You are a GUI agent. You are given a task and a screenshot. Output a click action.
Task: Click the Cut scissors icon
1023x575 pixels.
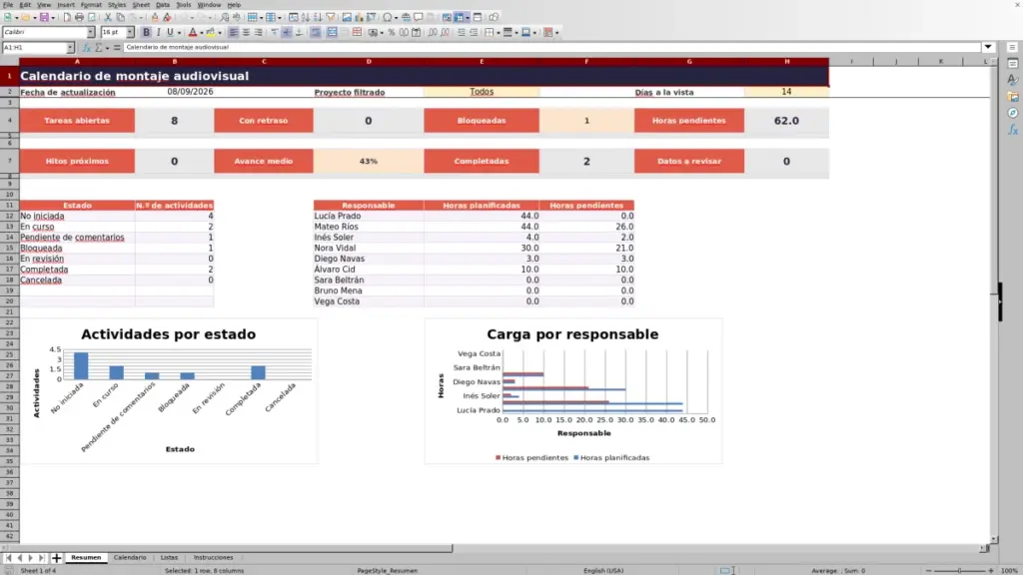coord(108,18)
